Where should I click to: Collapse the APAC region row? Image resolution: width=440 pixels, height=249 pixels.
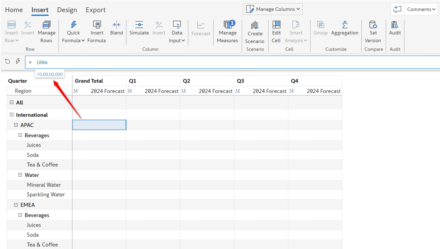[x=15, y=125]
